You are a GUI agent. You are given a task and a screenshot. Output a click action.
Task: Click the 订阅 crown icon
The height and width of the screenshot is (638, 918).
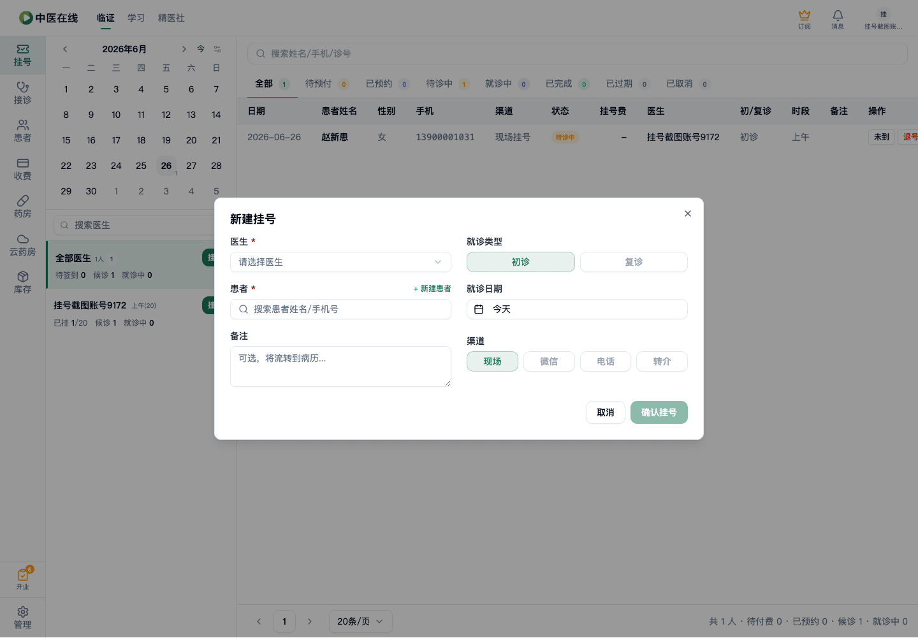[805, 19]
